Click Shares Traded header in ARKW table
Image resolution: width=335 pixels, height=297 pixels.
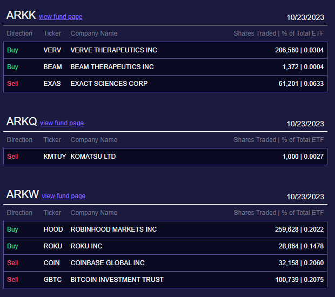(255, 213)
